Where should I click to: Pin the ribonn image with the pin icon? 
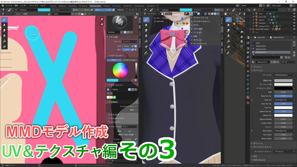(89, 14)
